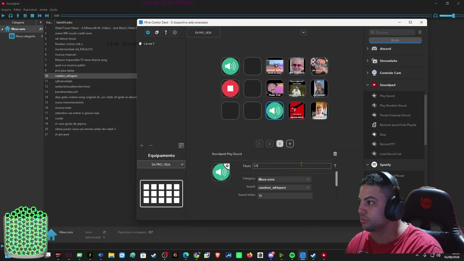This screenshot has height=261, width=464.
Task: Click the red stop key on deck
Action: 230,88
